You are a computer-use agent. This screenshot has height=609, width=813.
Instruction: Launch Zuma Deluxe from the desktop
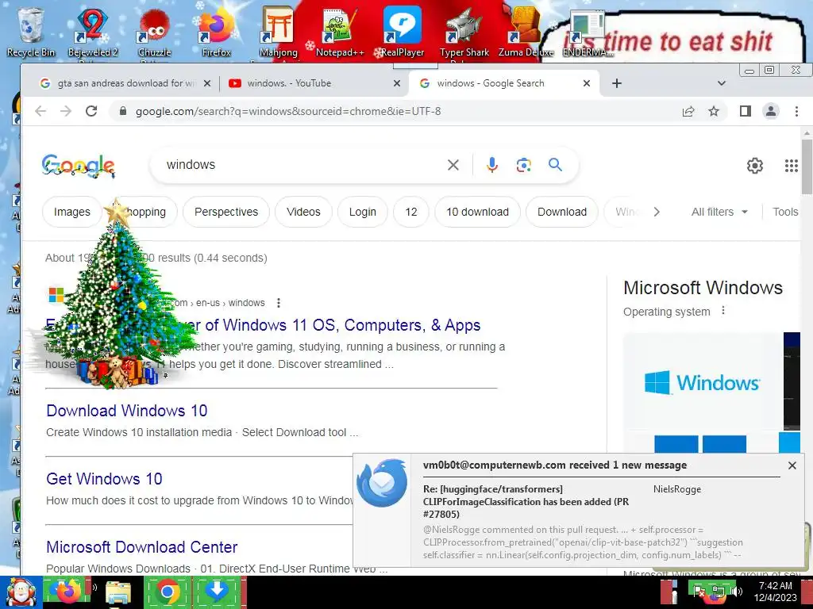(x=526, y=31)
